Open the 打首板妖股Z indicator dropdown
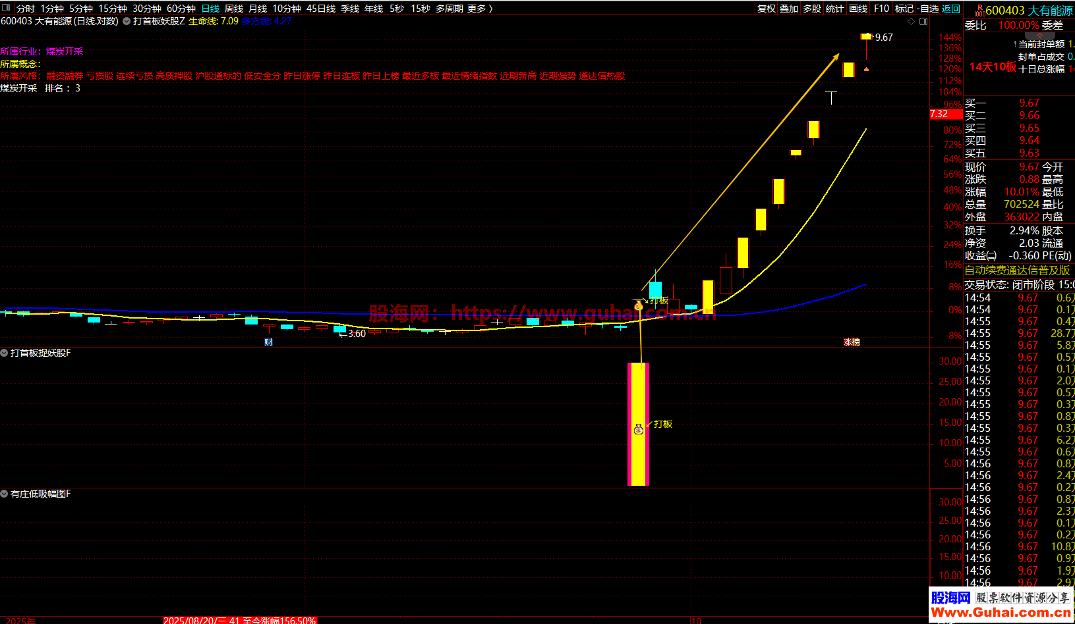Screen dimensions: 1075x624 coord(127,21)
